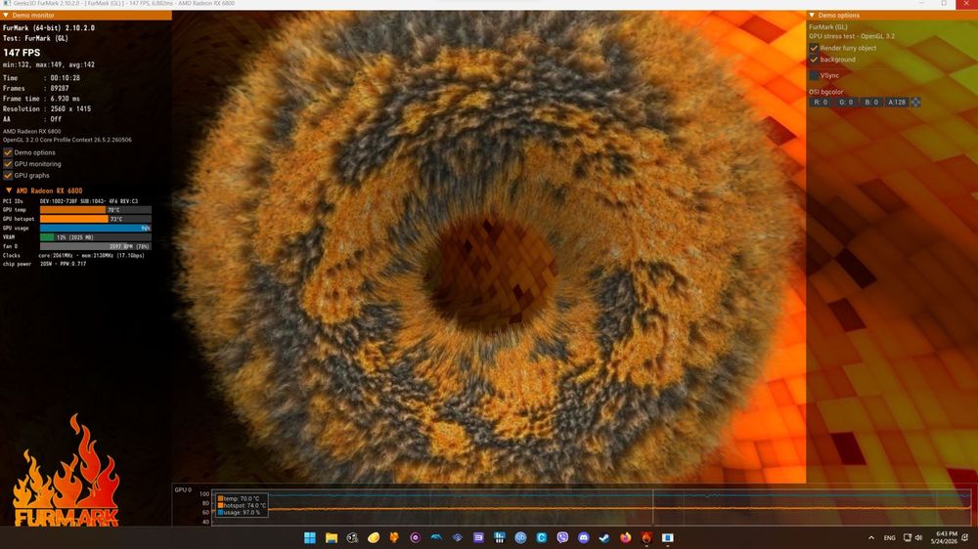Open the purple square taskbar app icon
The height and width of the screenshot is (549, 978).
pyautogui.click(x=478, y=538)
